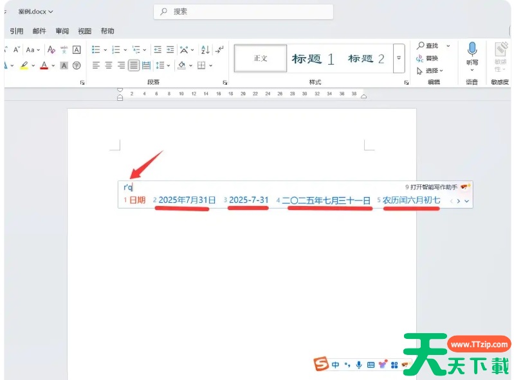Open font color dropdown arrow
Image resolution: width=514 pixels, height=380 pixels.
53,65
